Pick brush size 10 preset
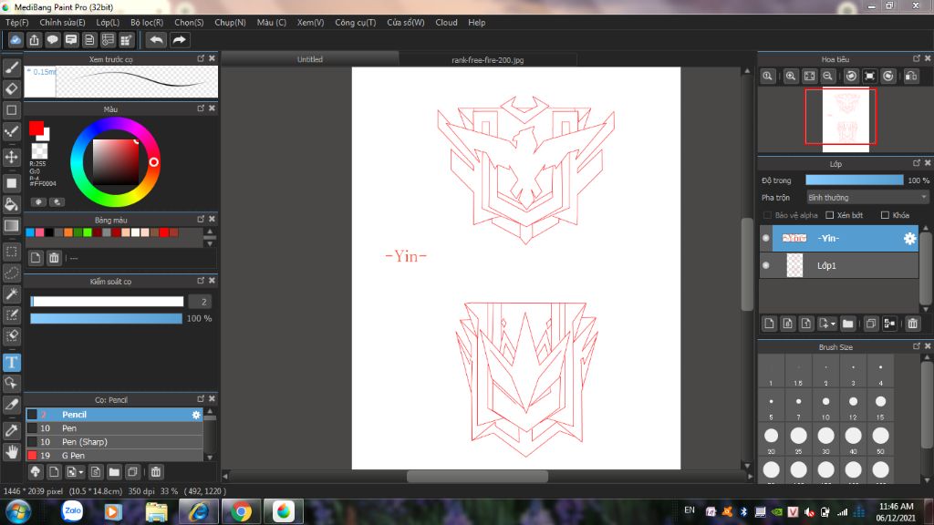This screenshot has width=934, height=525. coord(825,406)
